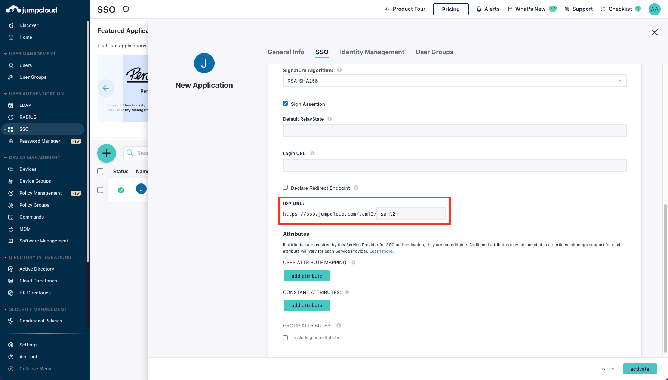Image resolution: width=668 pixels, height=380 pixels.
Task: Close the New Application panel
Action: (x=655, y=32)
